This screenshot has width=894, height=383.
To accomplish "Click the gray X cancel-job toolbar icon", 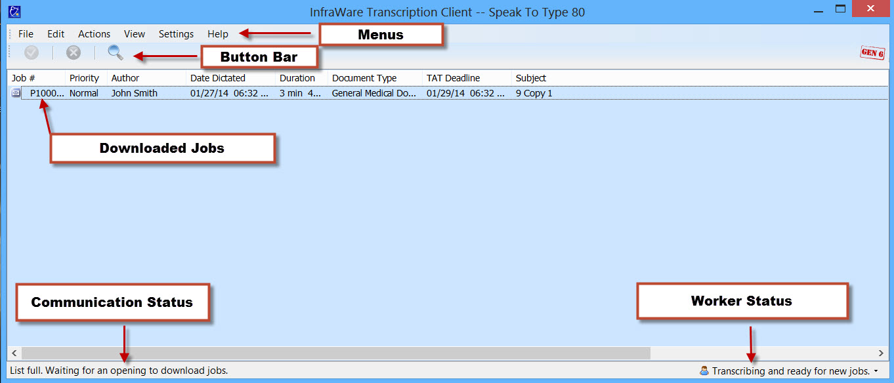I will (x=74, y=53).
